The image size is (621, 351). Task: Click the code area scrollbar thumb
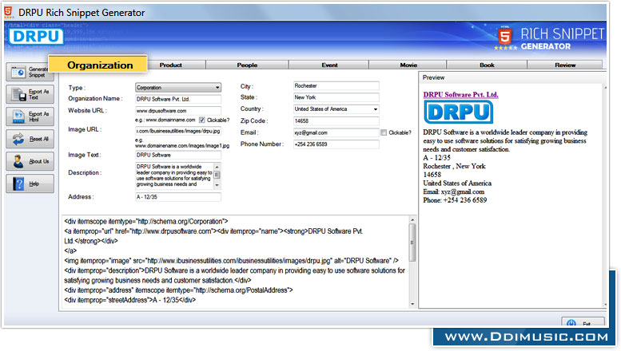412,243
